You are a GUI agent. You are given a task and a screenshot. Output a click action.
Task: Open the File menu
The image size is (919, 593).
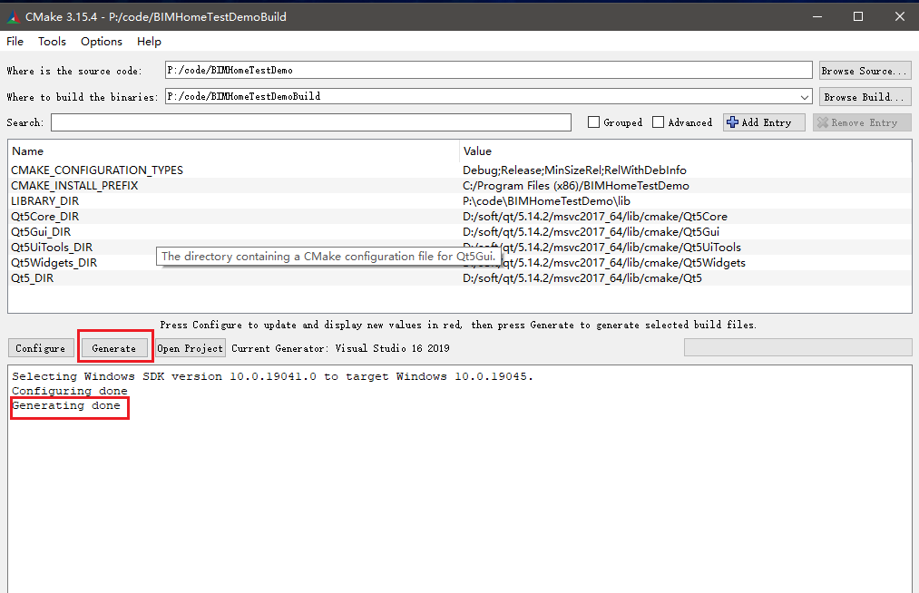[x=15, y=42]
